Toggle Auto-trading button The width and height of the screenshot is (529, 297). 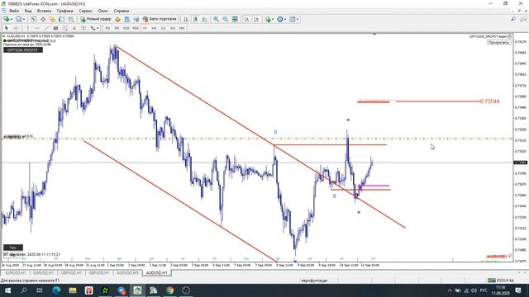pyautogui.click(x=160, y=19)
